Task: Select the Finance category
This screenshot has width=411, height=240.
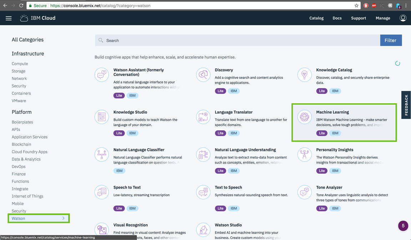Action: (19, 174)
